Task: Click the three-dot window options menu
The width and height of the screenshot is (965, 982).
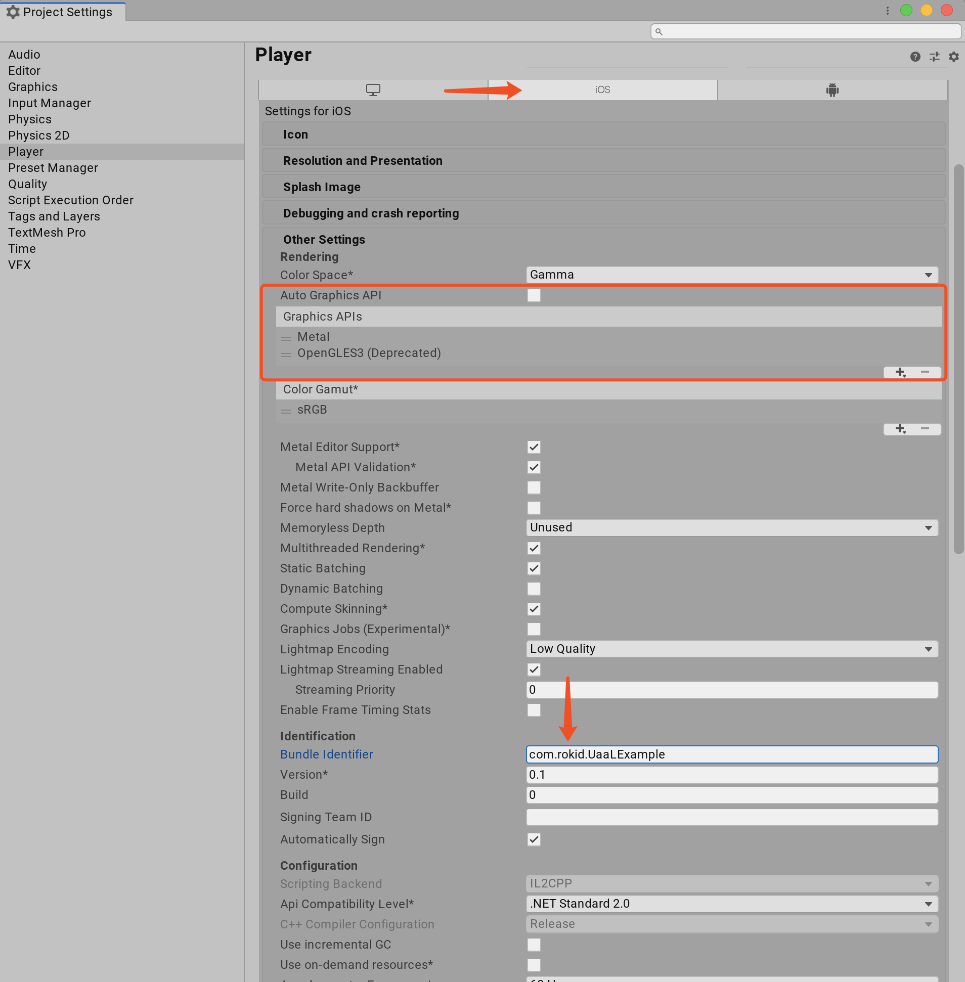Action: click(887, 11)
